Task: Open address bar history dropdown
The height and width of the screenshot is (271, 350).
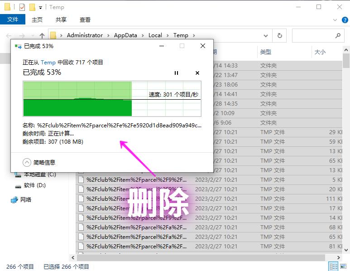Action: click(266, 35)
